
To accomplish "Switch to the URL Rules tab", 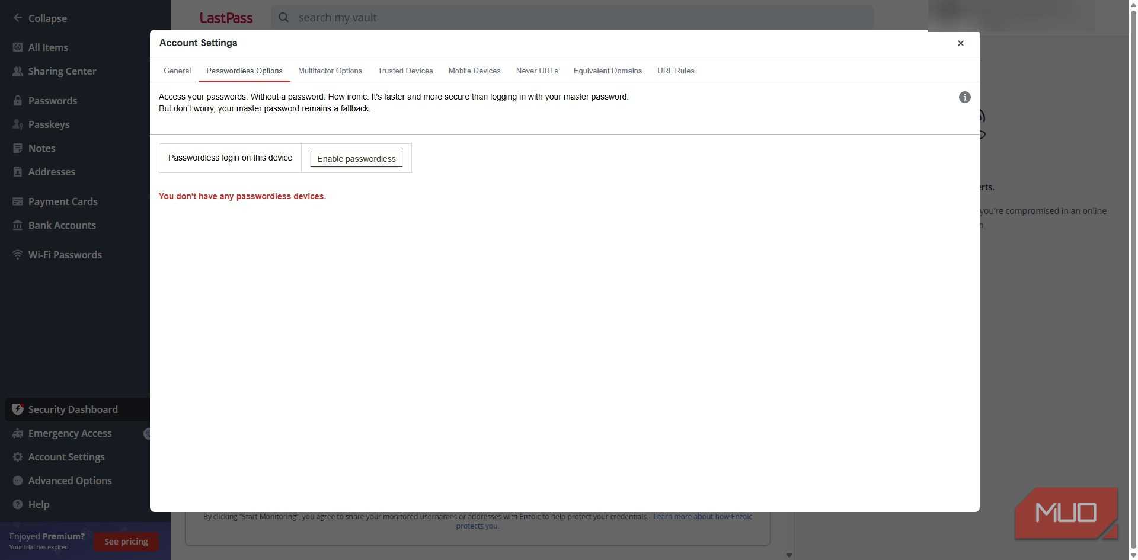I will tap(676, 71).
